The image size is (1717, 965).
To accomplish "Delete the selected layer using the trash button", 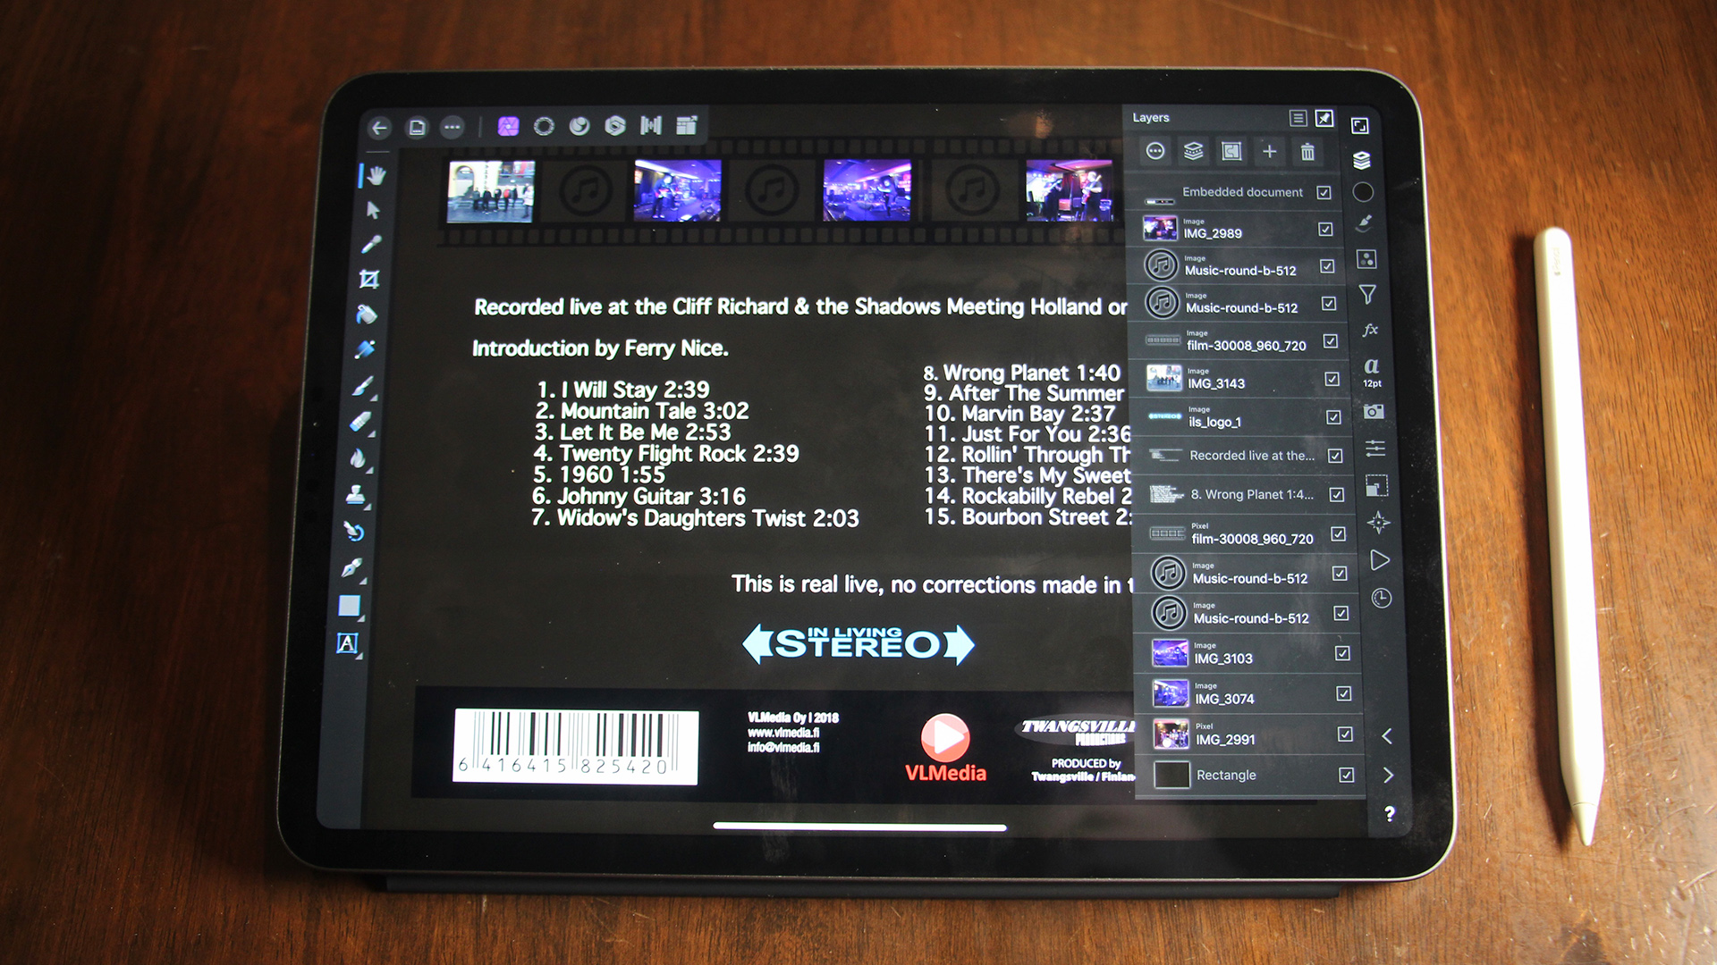I will 1309,152.
